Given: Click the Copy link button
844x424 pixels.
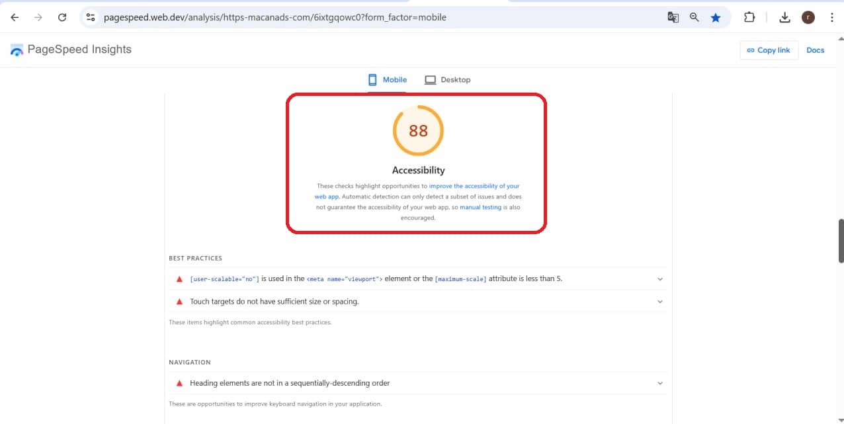Looking at the screenshot, I should tap(769, 50).
